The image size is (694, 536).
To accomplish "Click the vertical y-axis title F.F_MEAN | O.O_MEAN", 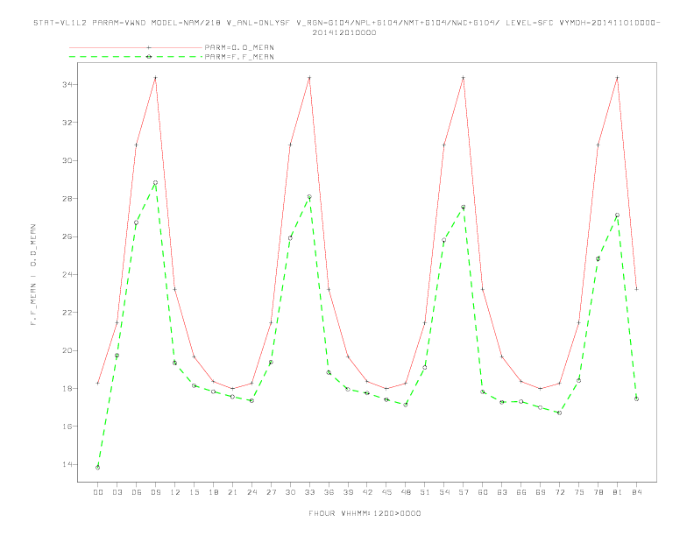I will pyautogui.click(x=33, y=275).
